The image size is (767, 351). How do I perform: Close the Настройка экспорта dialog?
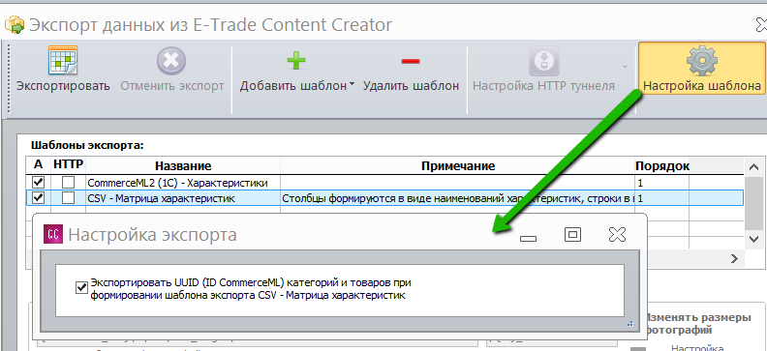coord(617,234)
